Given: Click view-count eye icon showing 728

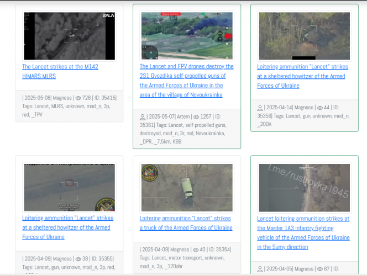Looking at the screenshot, I should click(x=78, y=98).
